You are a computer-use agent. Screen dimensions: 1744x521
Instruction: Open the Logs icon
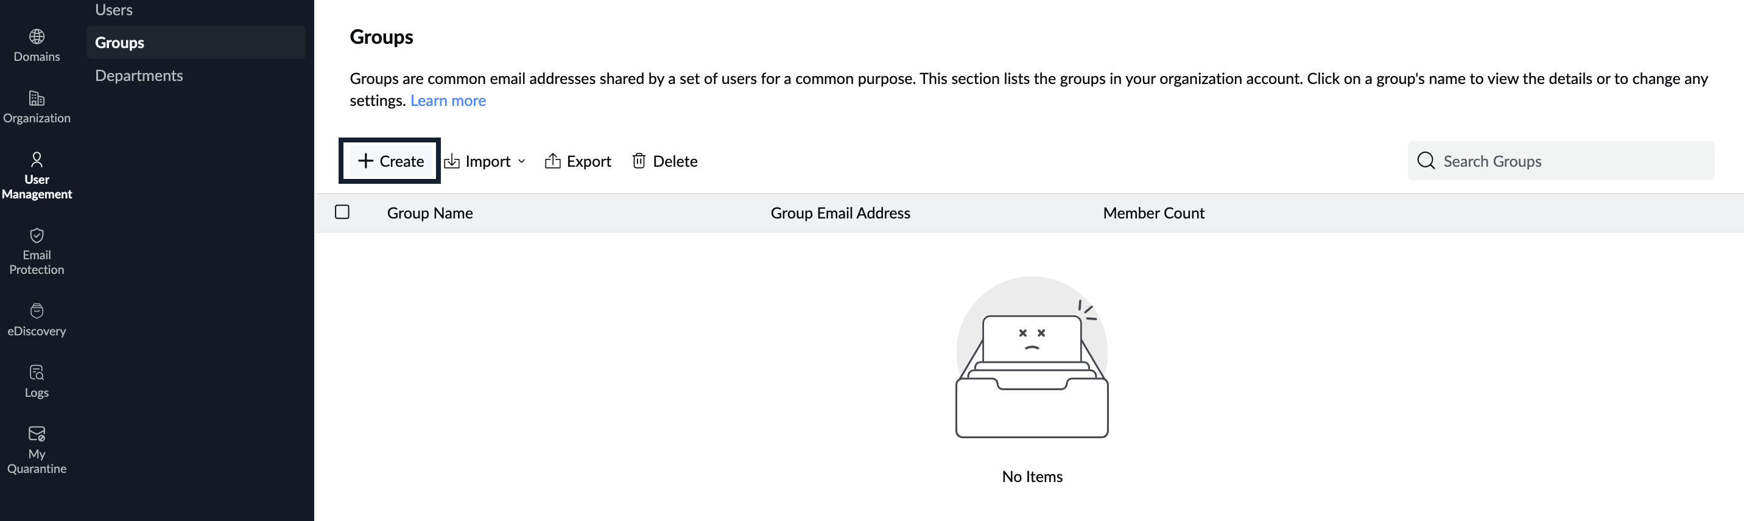[x=37, y=373]
